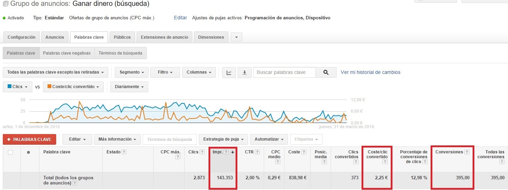Click the chart toggle graph icon

point(229,73)
